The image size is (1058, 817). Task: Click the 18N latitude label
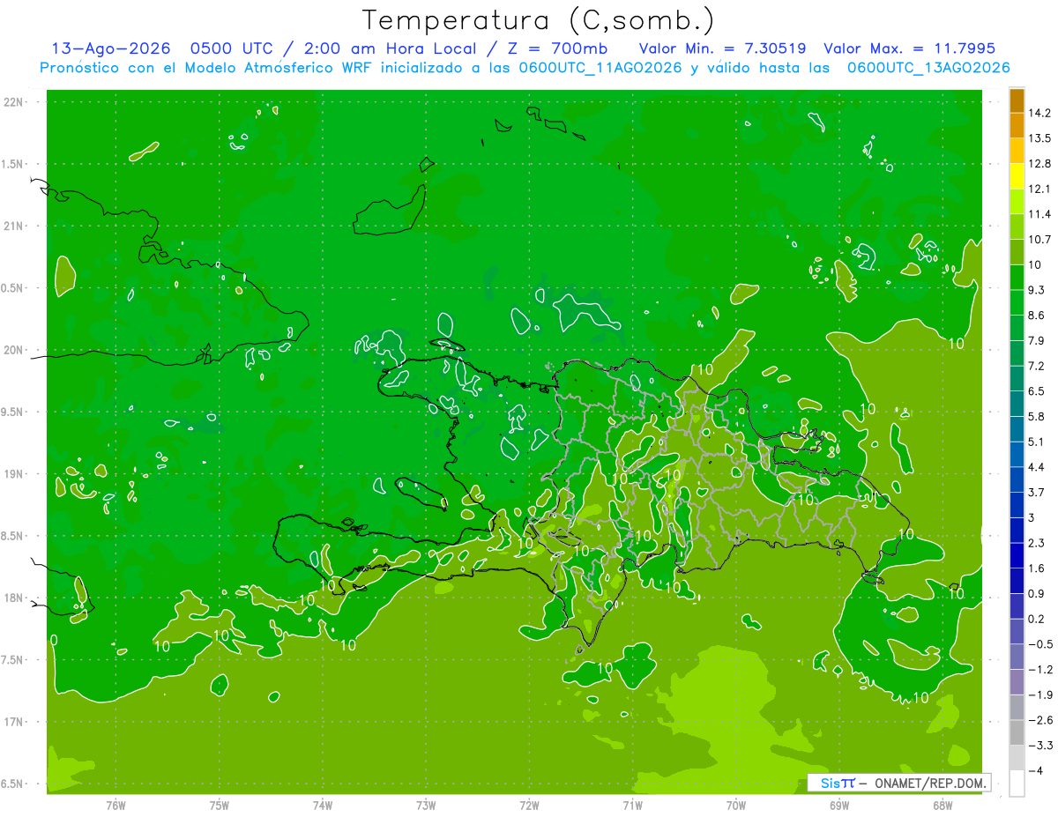pos(14,598)
